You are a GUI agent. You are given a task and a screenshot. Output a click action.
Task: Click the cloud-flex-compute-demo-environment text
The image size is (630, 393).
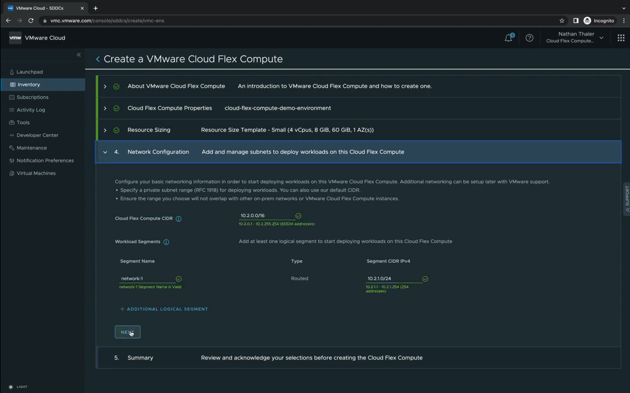(x=278, y=108)
